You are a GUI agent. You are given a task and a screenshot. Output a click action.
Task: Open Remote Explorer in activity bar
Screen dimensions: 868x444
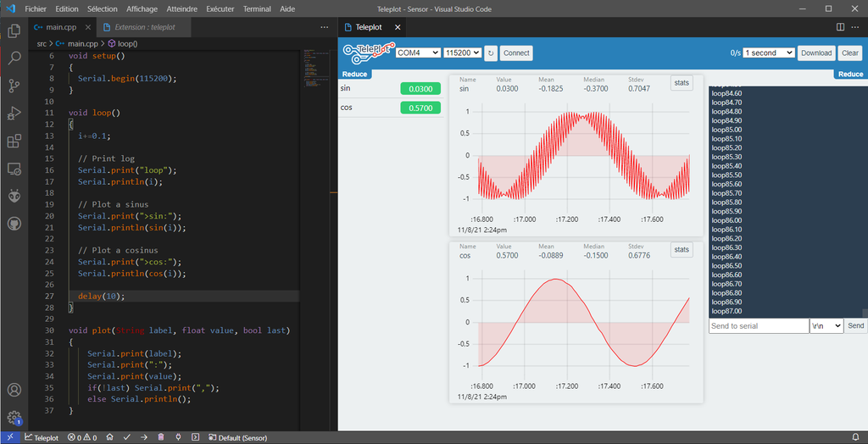(14, 169)
